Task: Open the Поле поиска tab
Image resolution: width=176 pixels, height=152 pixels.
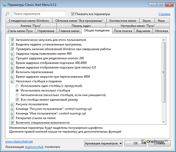Action: click(123, 31)
